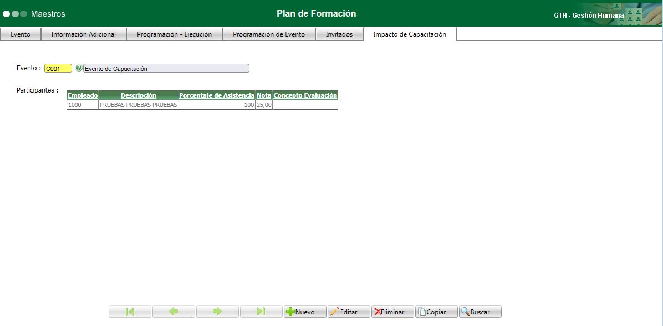
Task: Open the Programación - Ejecución tab
Action: click(174, 34)
